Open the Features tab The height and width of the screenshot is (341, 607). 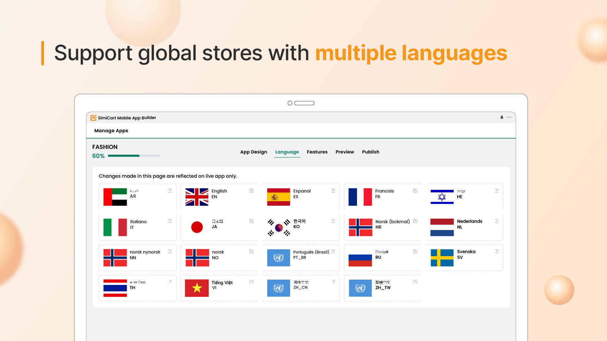click(317, 152)
